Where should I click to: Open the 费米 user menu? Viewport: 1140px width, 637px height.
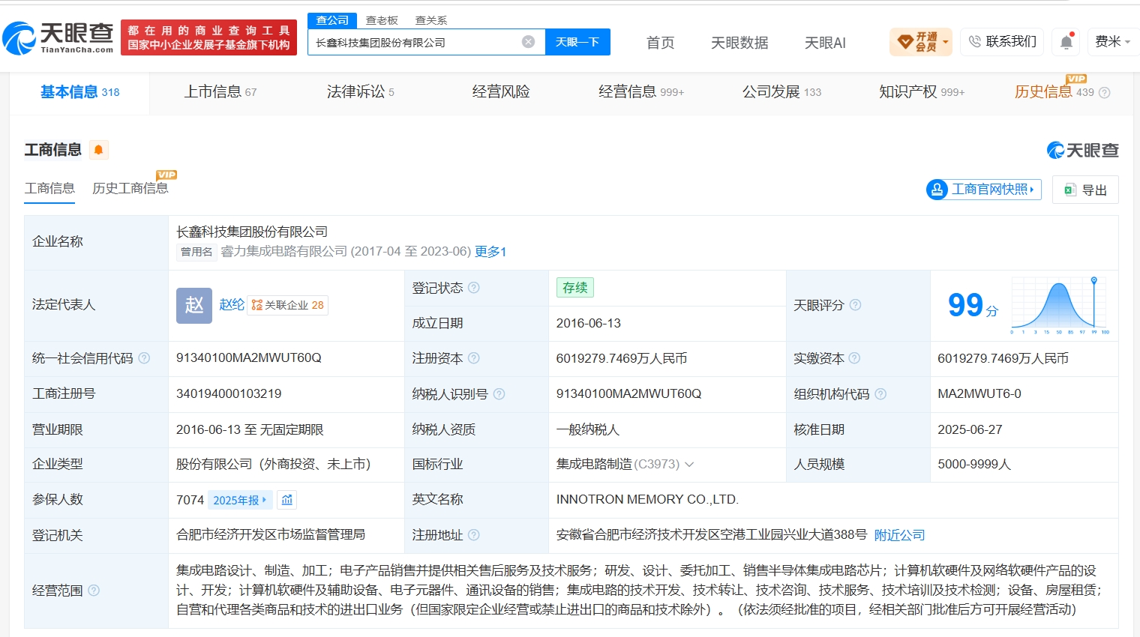[x=1112, y=42]
